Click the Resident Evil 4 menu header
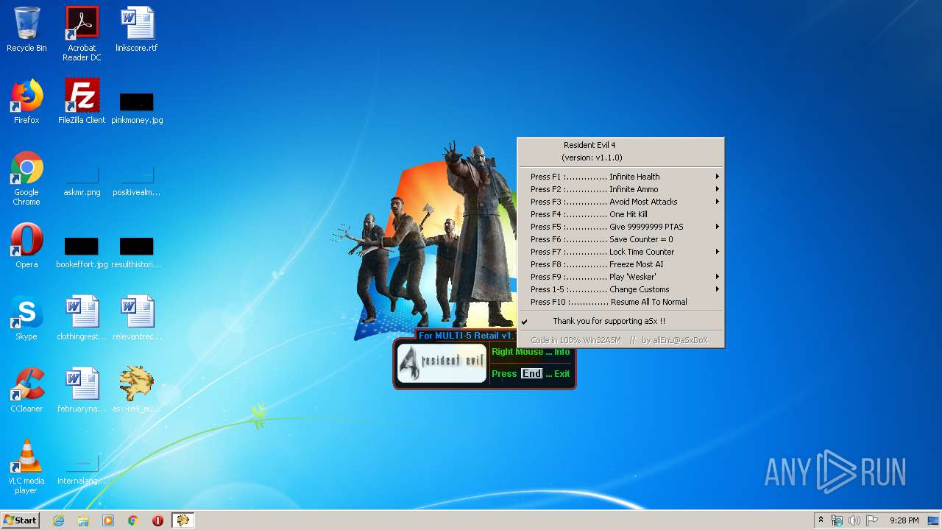Viewport: 942px width, 530px height. 589,145
